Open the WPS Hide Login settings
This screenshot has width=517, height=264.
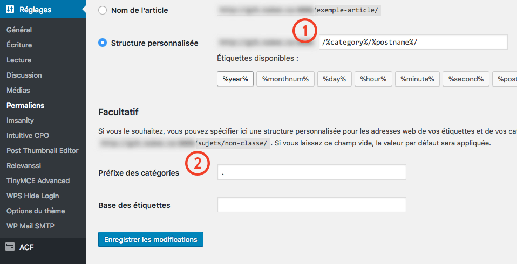point(33,196)
